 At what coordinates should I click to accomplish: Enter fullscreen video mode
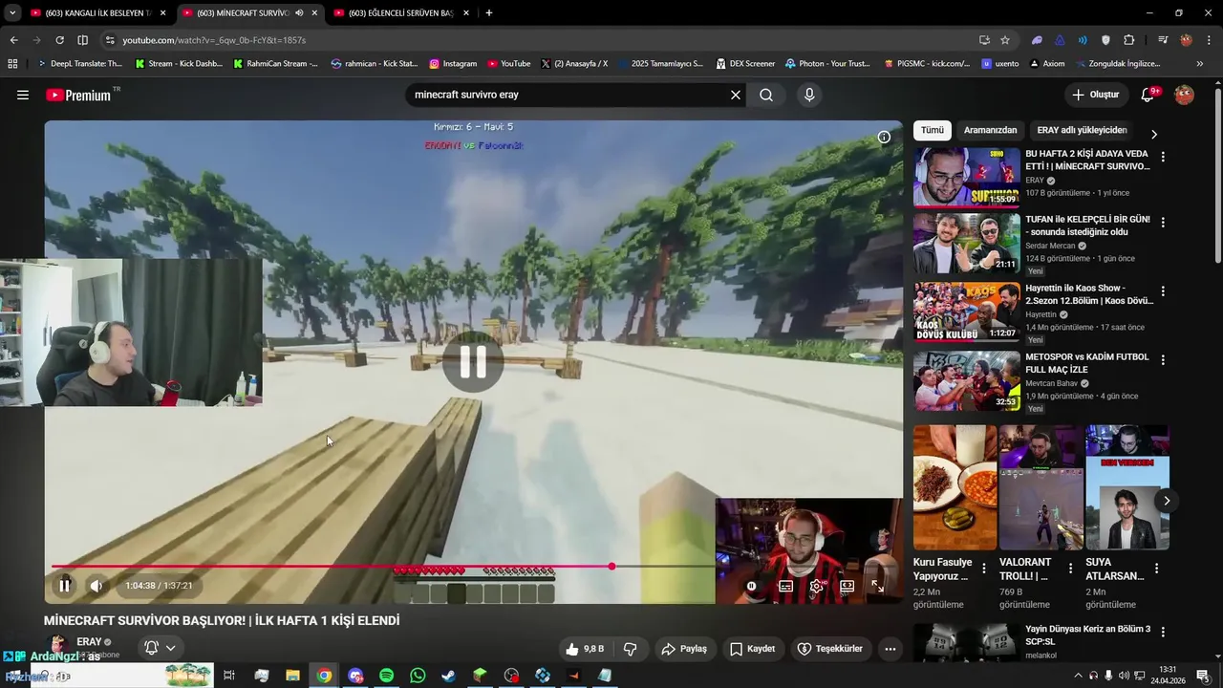[877, 586]
